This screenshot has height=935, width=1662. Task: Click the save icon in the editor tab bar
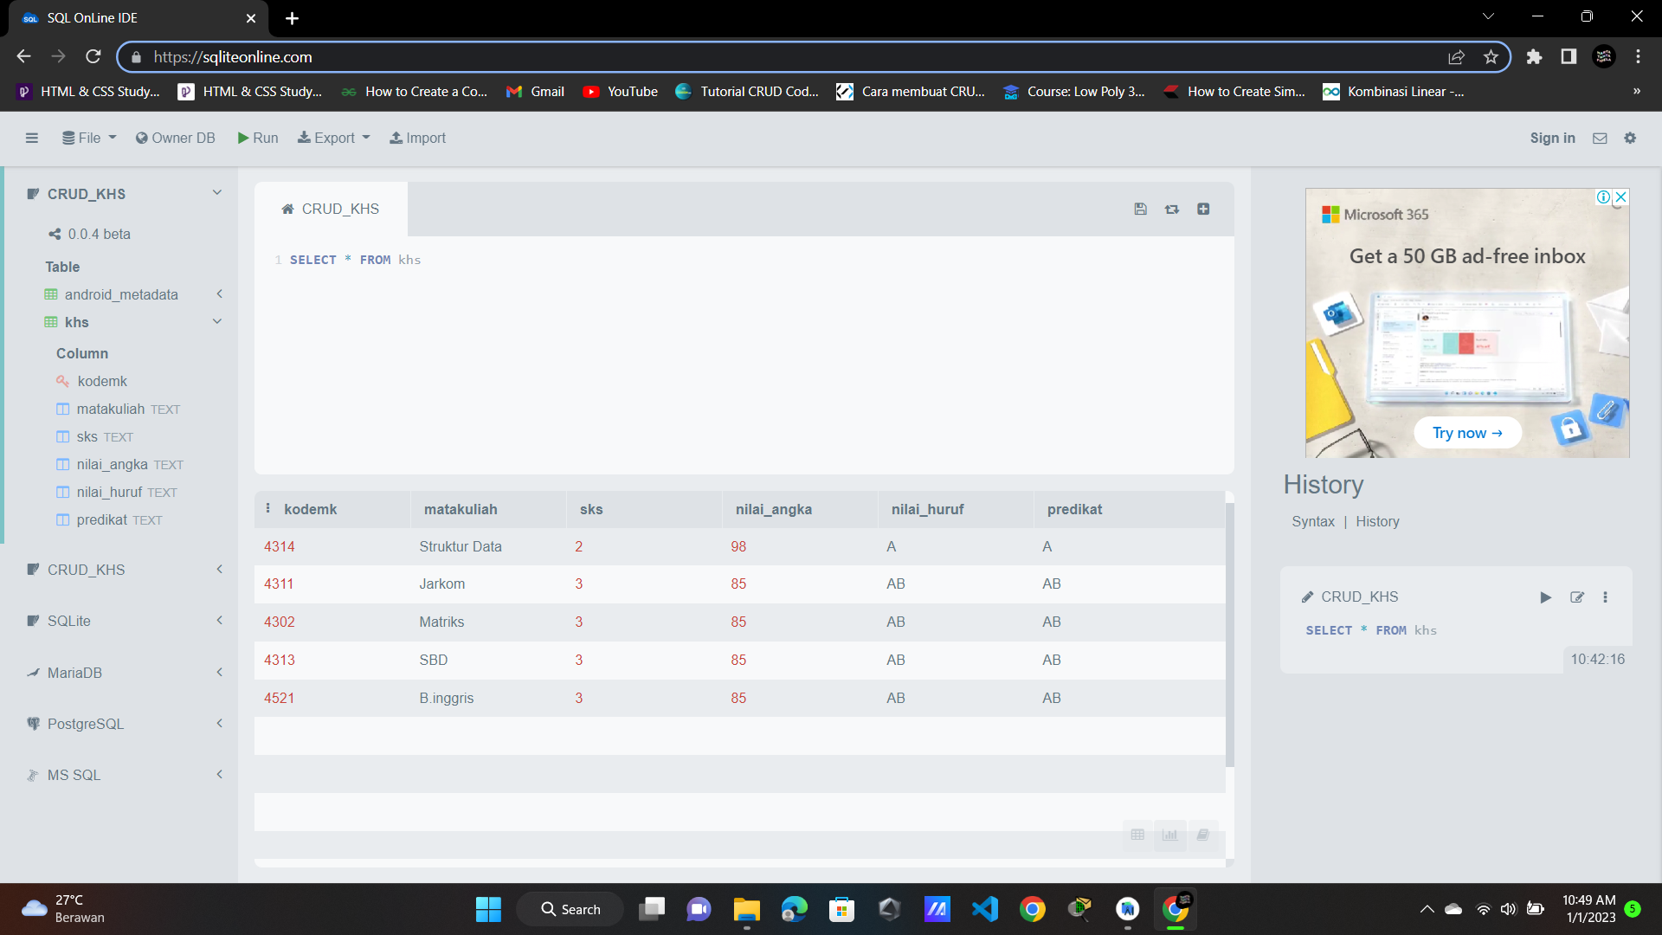(x=1140, y=209)
